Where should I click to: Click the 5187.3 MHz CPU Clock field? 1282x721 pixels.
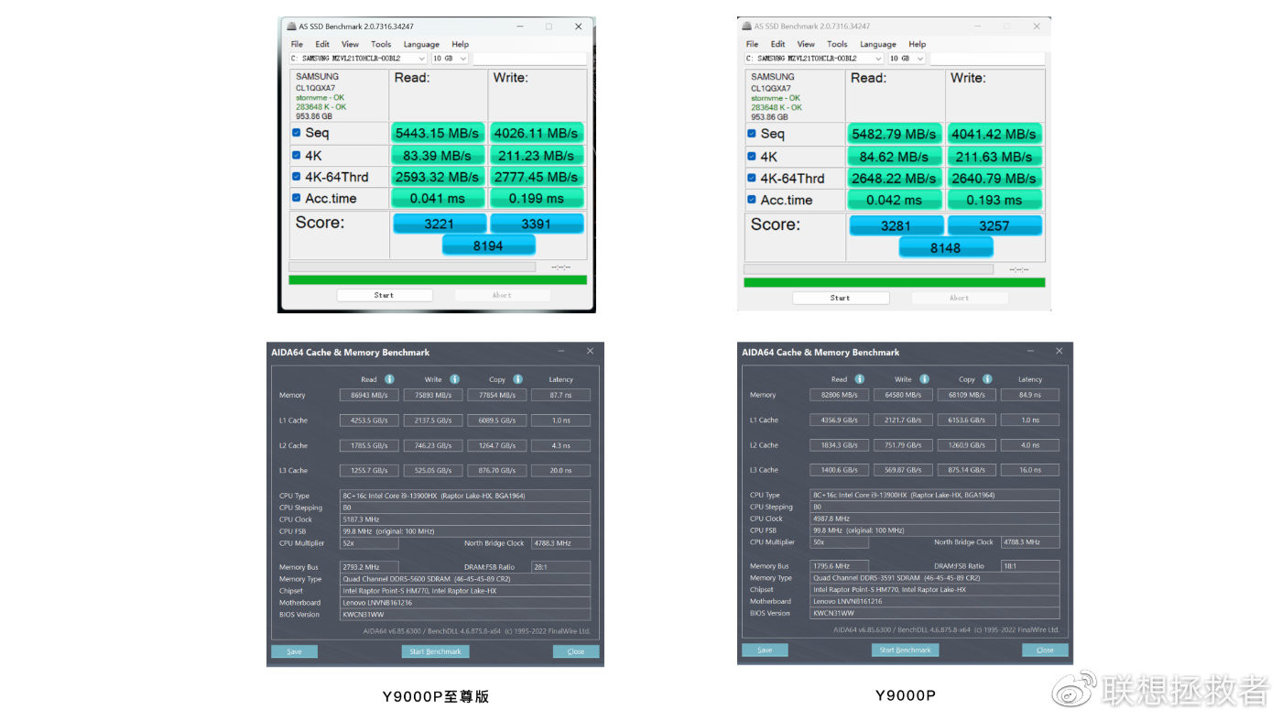pos(465,519)
